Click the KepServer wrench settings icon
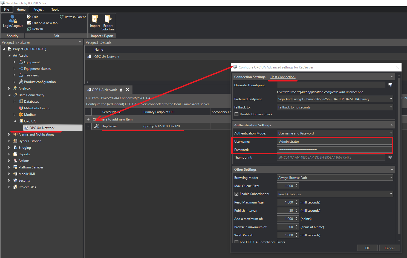 [x=96, y=126]
